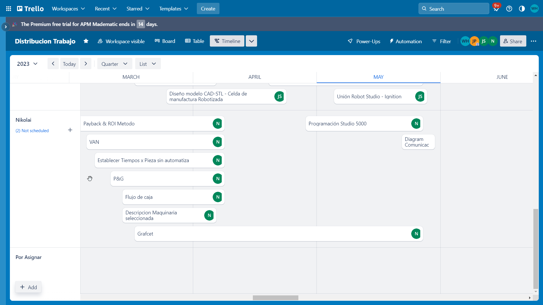Screen dimensions: 543x305
Task: Click the horizontal timeline scrollbar thumb
Action: 275,298
